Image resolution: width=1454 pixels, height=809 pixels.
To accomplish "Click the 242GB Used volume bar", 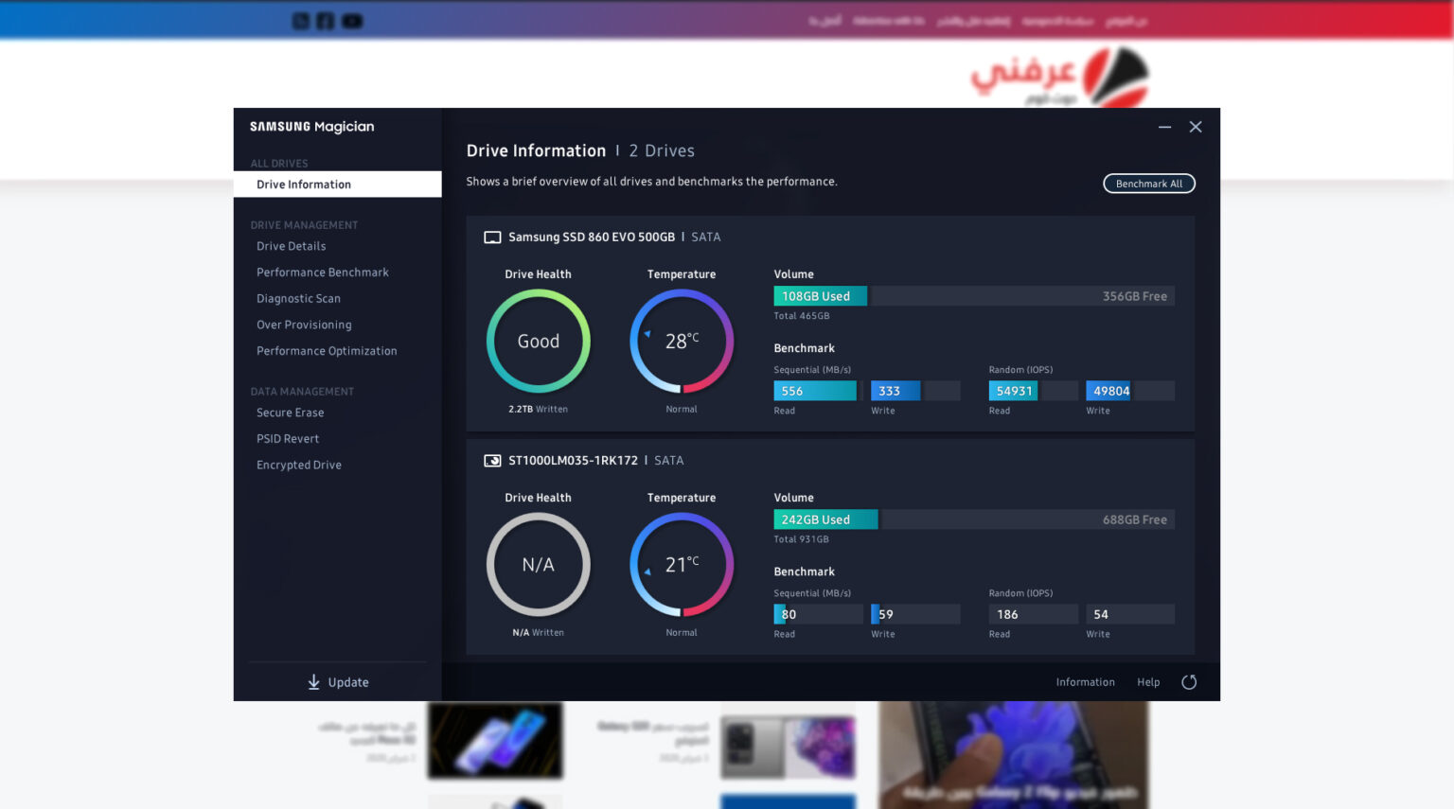I will coord(825,519).
